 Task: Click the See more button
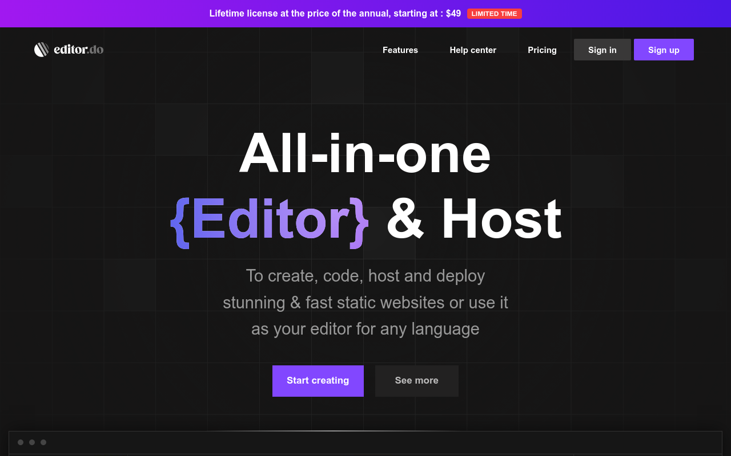point(417,381)
